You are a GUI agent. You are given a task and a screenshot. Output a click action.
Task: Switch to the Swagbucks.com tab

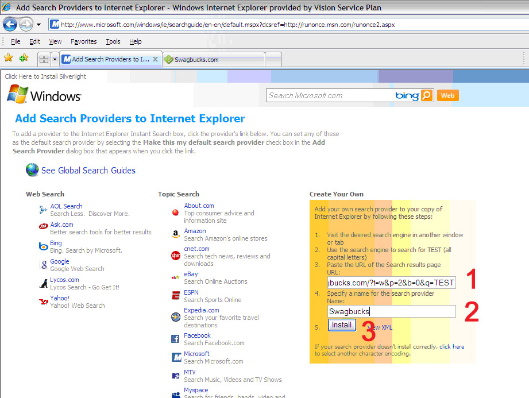[214, 60]
